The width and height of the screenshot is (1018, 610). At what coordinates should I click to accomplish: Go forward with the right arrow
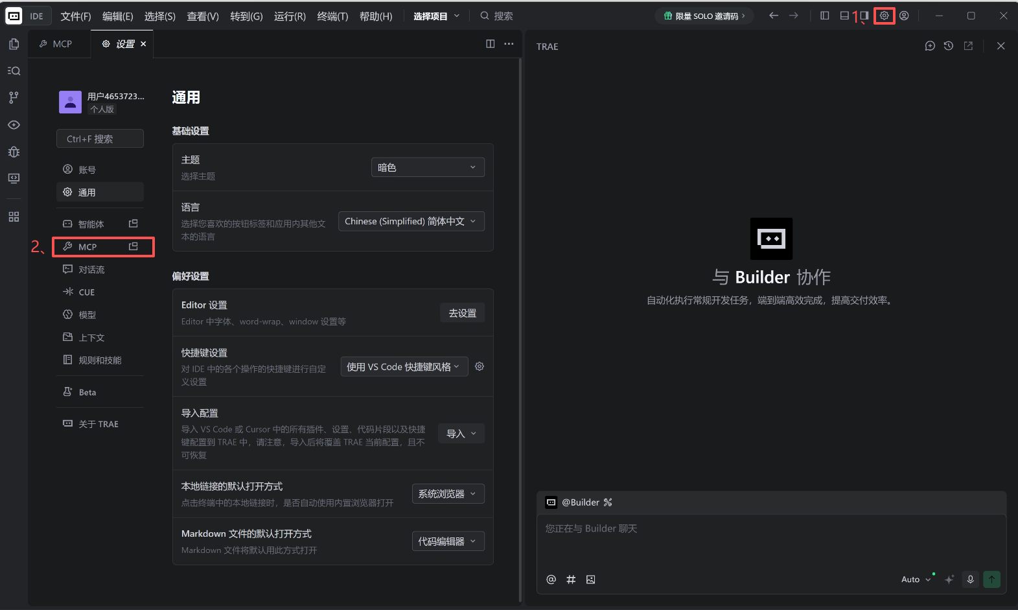tap(794, 16)
